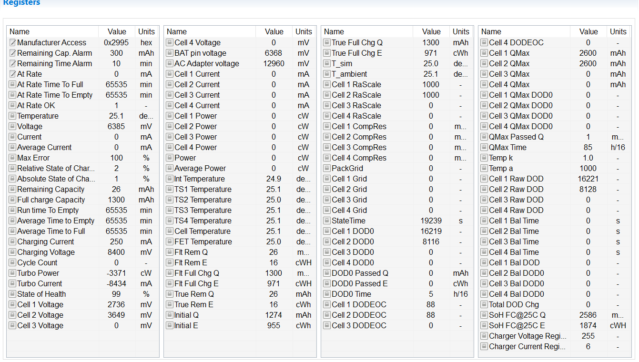Click the lock icon next to FET Temperature
Screen dimensions: 639x362
170,242
